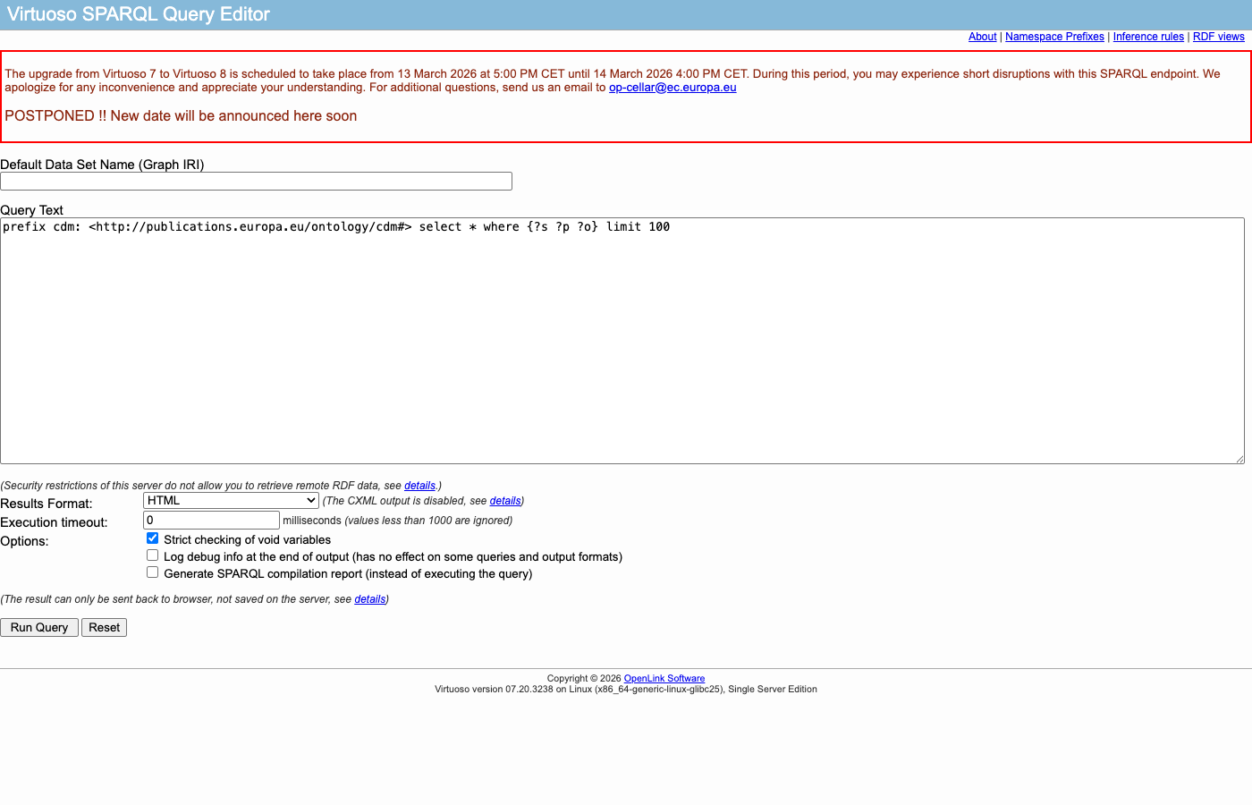Click the Default Data Set Name label

[x=102, y=165]
